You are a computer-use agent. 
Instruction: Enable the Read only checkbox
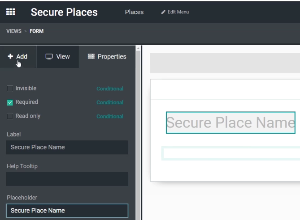point(10,116)
